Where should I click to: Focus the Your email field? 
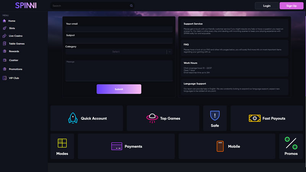pyautogui.click(x=119, y=29)
